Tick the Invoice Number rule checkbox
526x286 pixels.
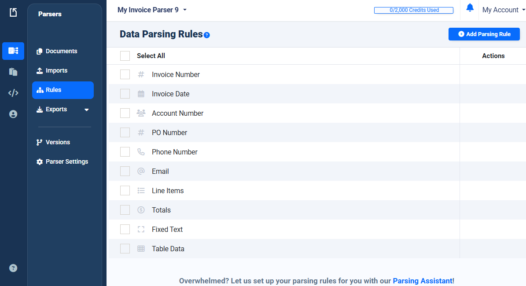click(x=125, y=74)
